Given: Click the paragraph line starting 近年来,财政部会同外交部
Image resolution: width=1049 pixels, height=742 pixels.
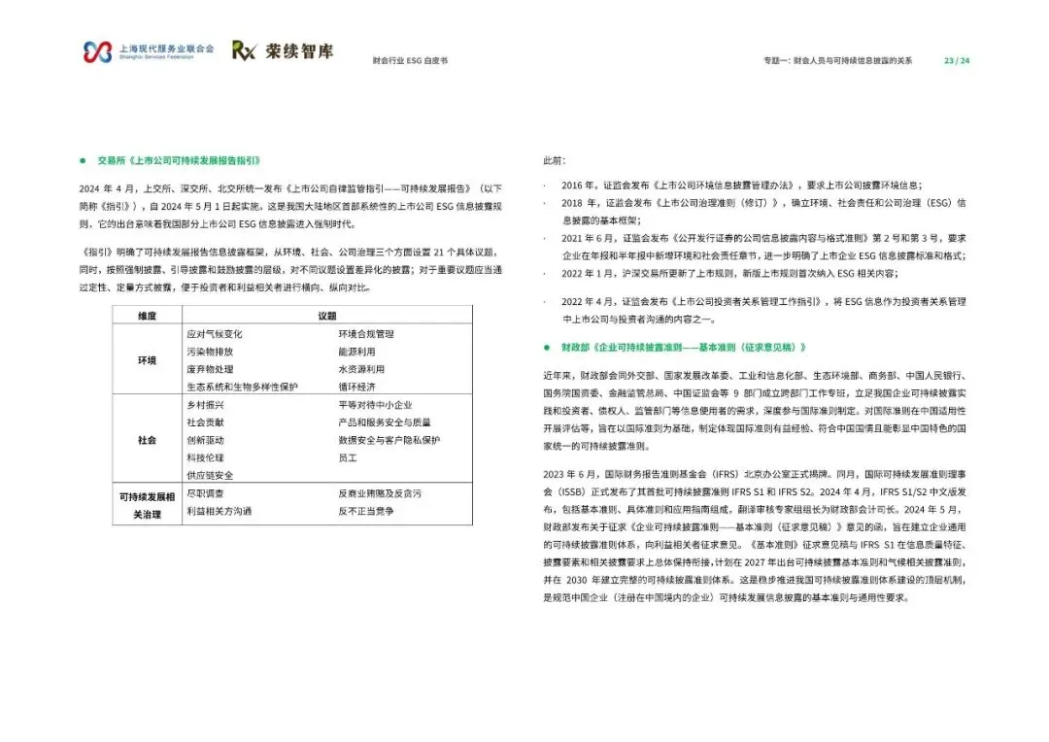Looking at the screenshot, I should point(755,376).
